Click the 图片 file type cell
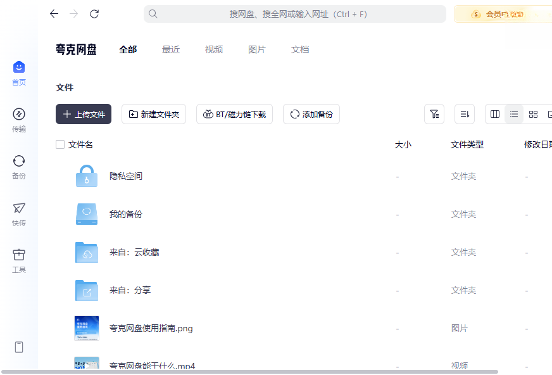 click(460, 328)
